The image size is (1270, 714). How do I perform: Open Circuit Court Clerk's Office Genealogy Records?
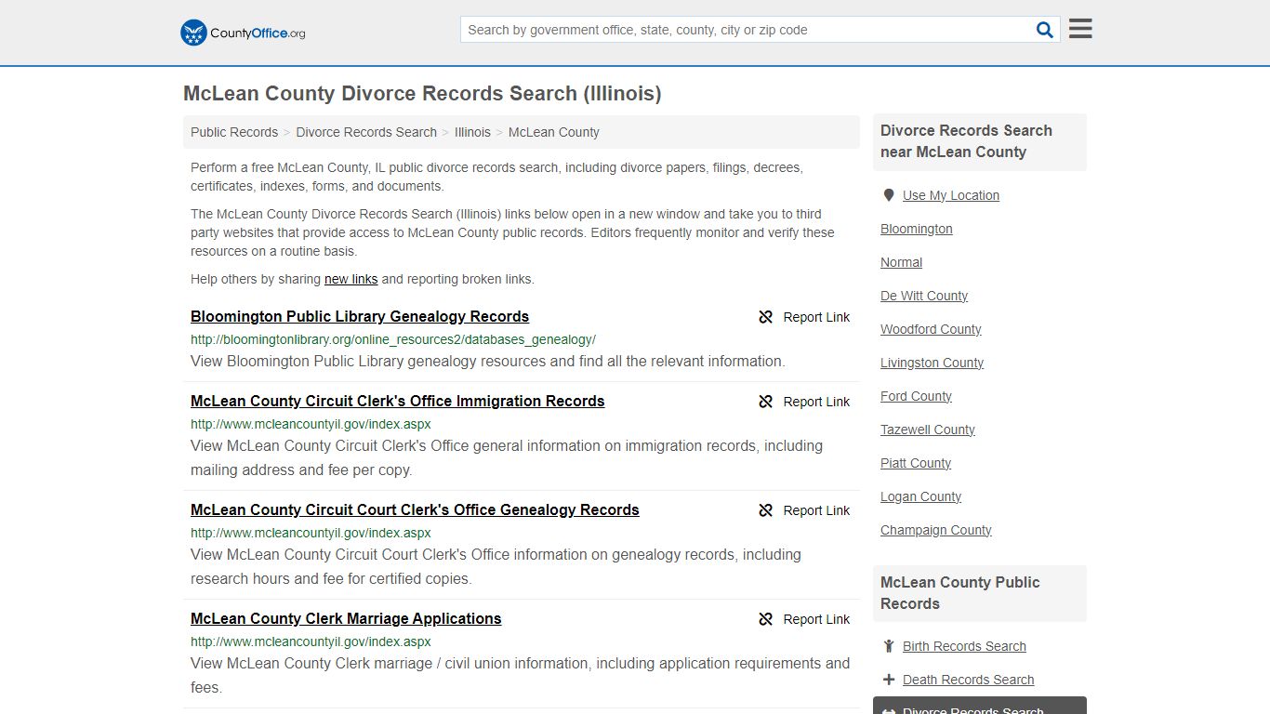point(415,509)
